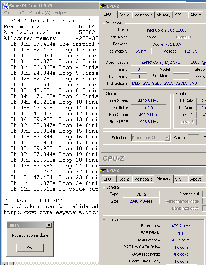The height and width of the screenshot is (265, 206).
Task: Open the Help(H) menu in Super PI
Action: coord(61,13)
